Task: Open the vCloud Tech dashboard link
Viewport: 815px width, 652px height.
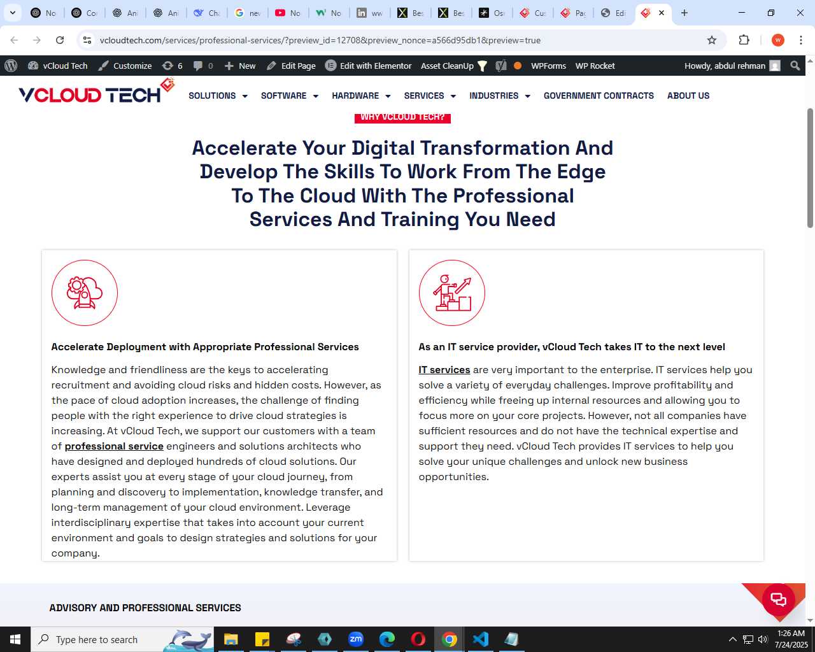Action: tap(58, 66)
